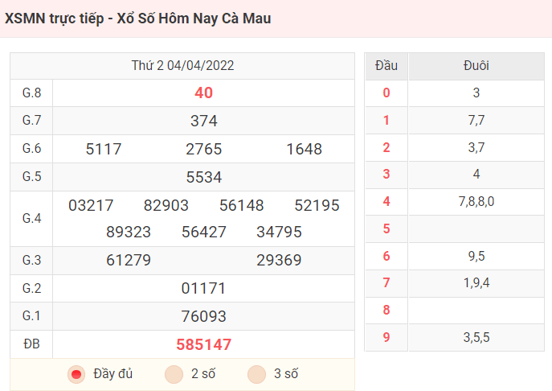Click the ĐB row label
Screen dimensions: 552x391
tap(31, 344)
